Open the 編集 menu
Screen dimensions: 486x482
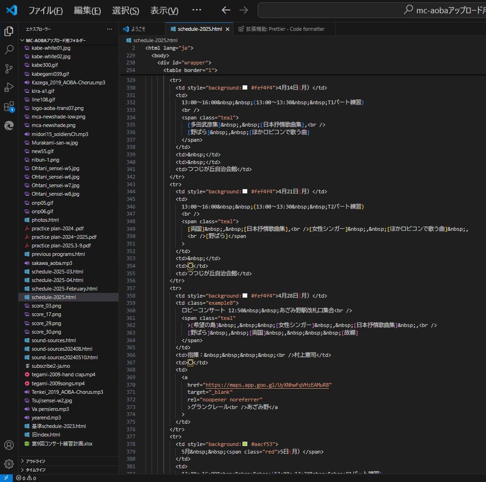coord(87,10)
